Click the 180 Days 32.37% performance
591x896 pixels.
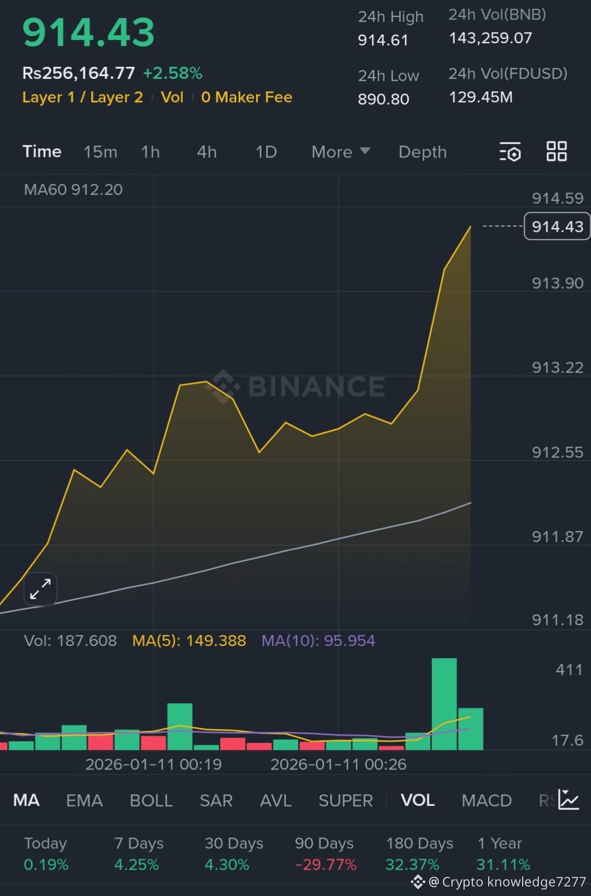coord(419,854)
